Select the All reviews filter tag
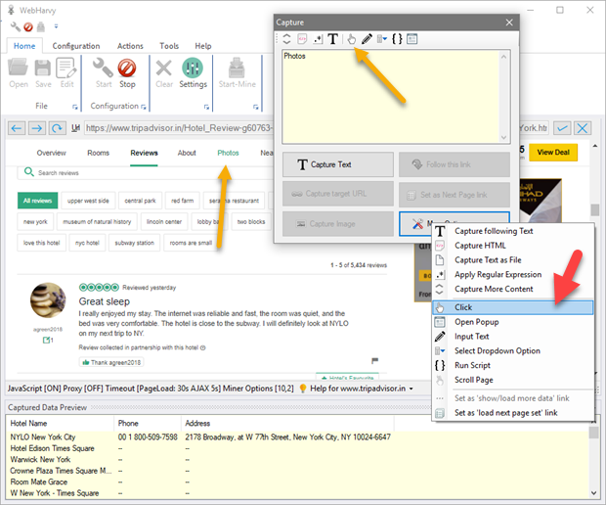 (37, 201)
